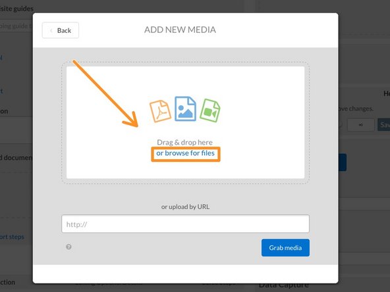Select the 'Drag & drop here' text
The width and height of the screenshot is (390, 292).
[184, 142]
